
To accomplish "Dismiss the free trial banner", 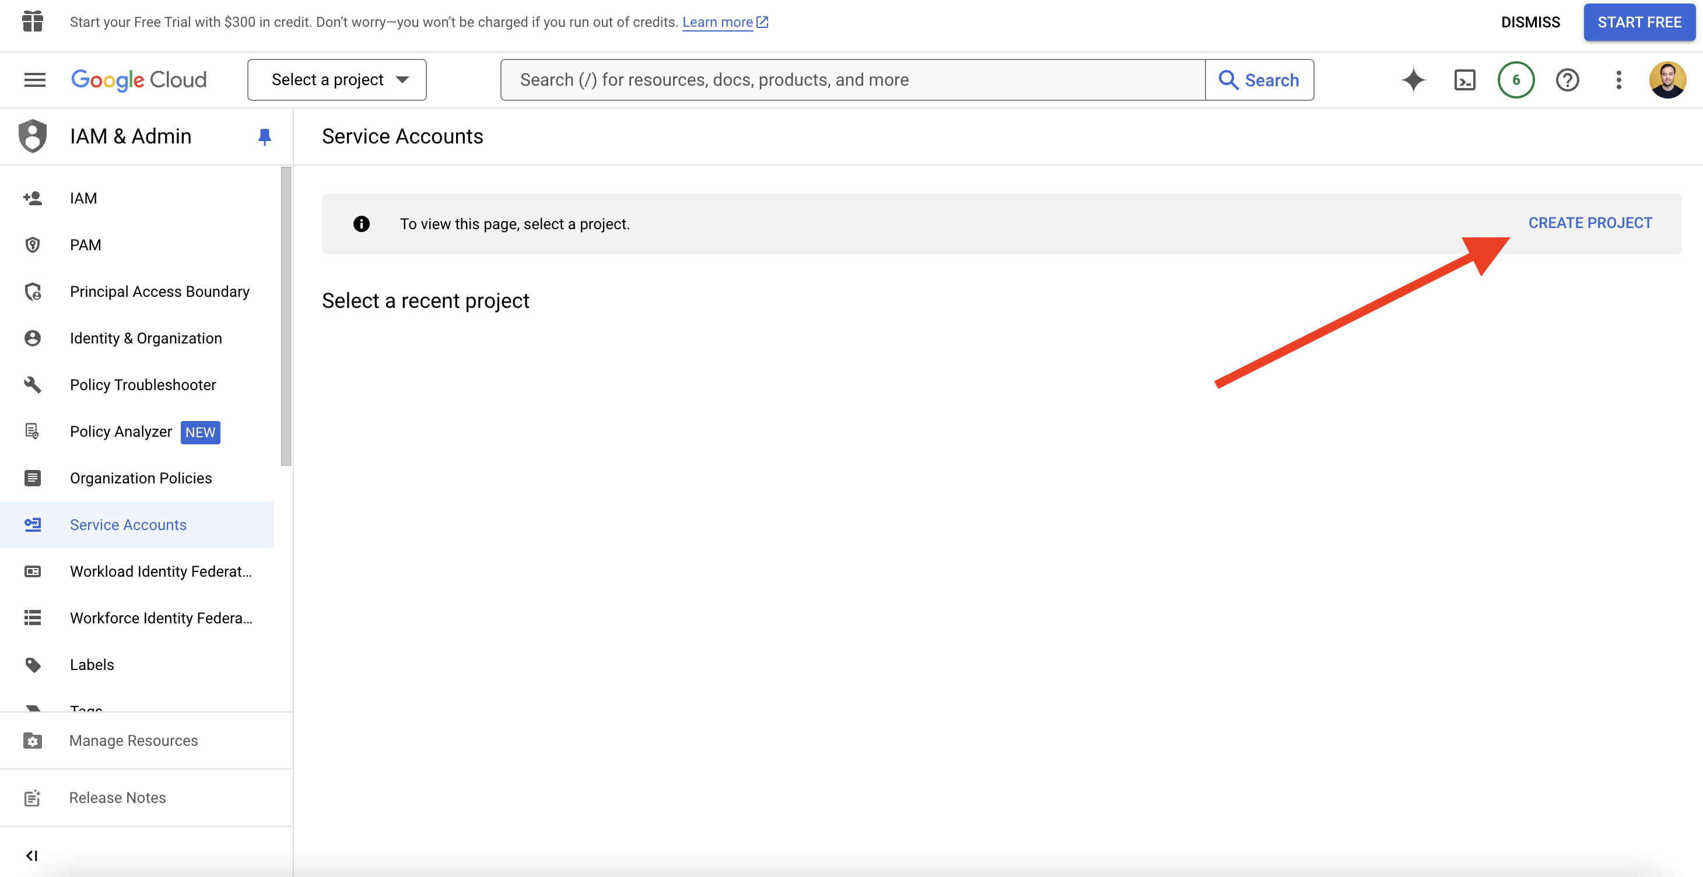I will (1530, 23).
